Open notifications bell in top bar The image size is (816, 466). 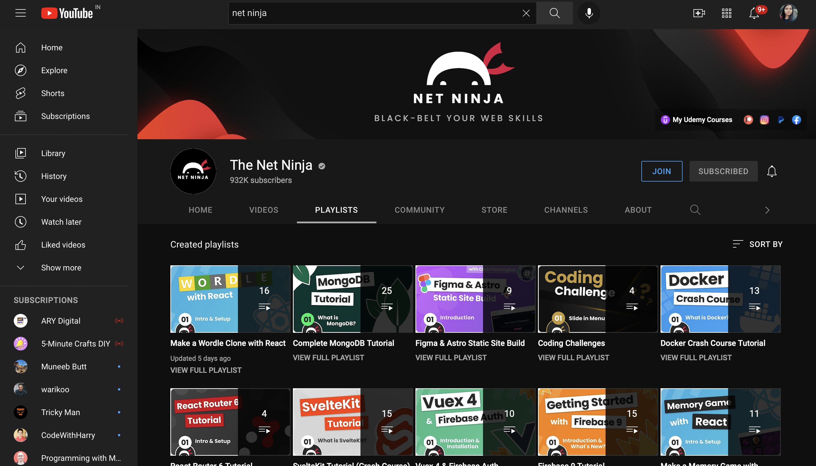point(754,13)
